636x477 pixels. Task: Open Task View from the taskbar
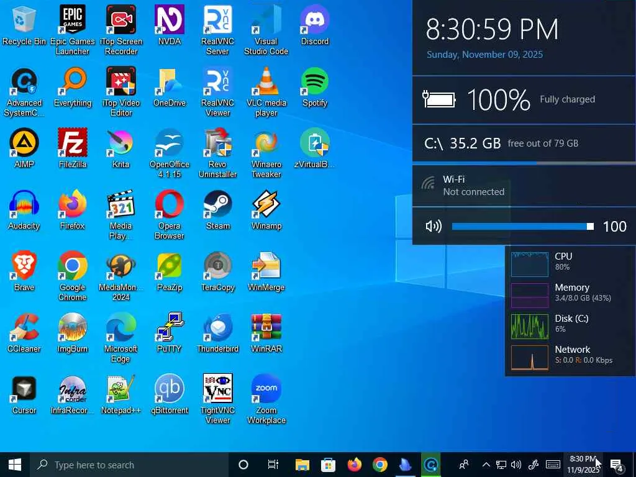click(273, 465)
